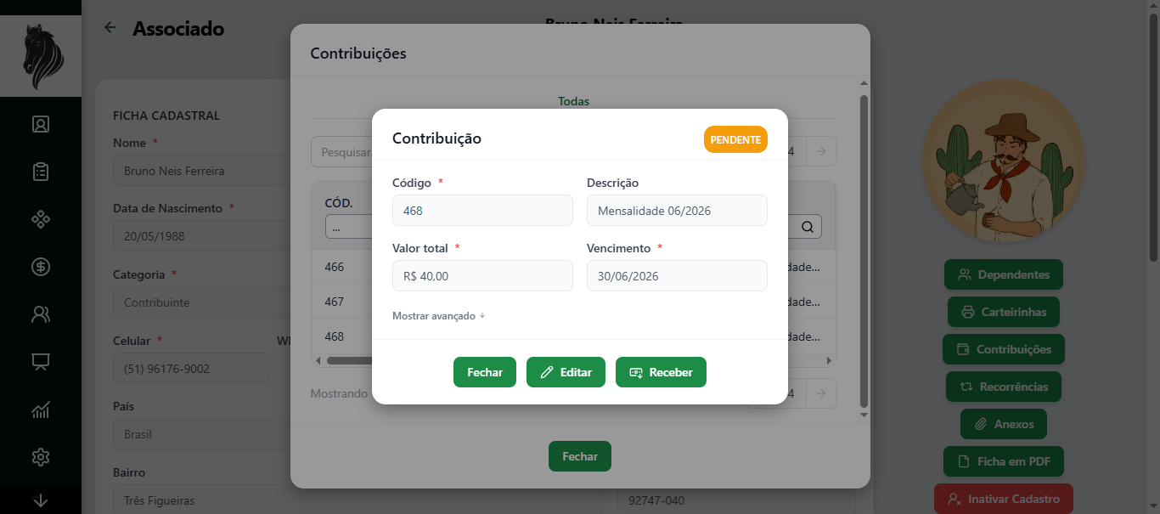Click the Contribuições panel vertical scrollbar
The height and width of the screenshot is (514, 1160).
tap(864, 251)
